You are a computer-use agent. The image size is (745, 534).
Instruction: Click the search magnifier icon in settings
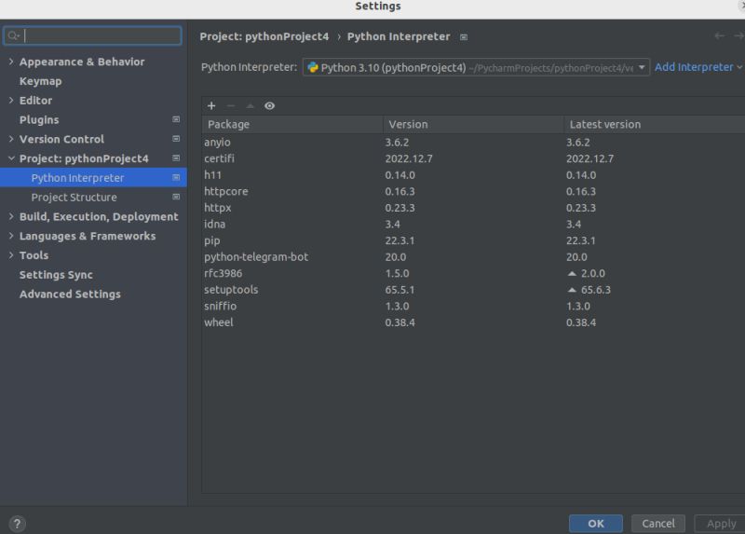point(13,35)
